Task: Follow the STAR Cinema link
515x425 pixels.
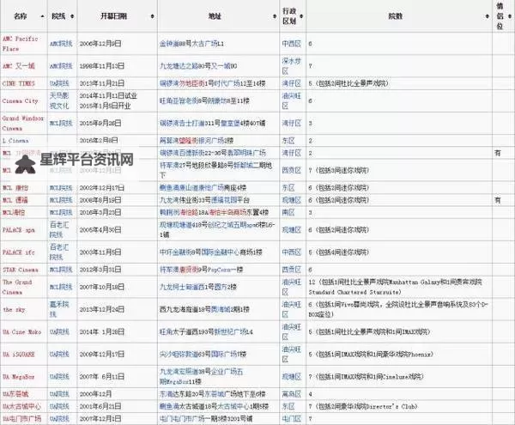Action: click(21, 270)
